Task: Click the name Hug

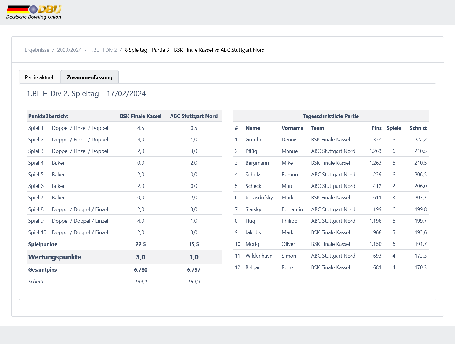Action: 250,221
